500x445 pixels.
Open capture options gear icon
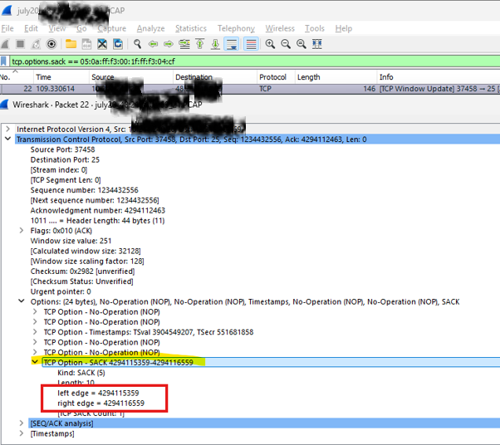(x=51, y=44)
